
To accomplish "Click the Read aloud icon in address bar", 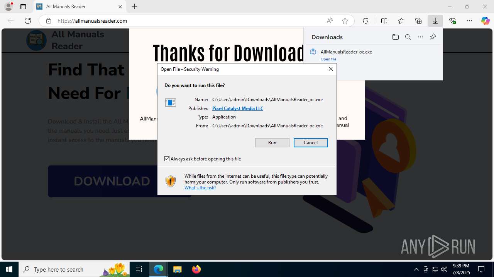I will click(x=330, y=21).
